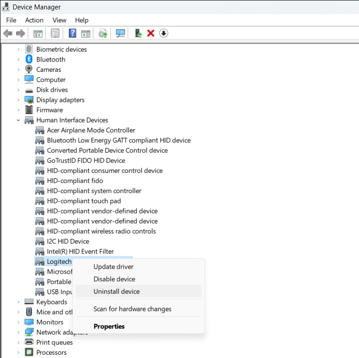Select Update driver in context menu
The image size is (359, 358).
(x=113, y=267)
